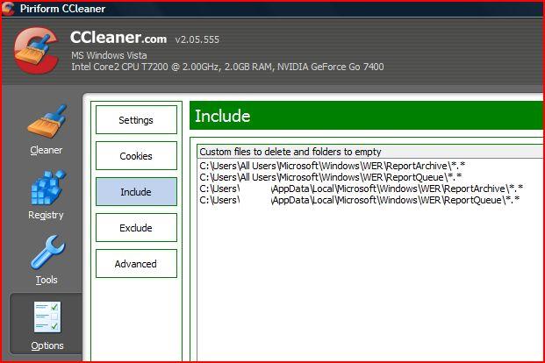The width and height of the screenshot is (545, 363).
Task: Open the Advanced options page
Action: pos(136,264)
